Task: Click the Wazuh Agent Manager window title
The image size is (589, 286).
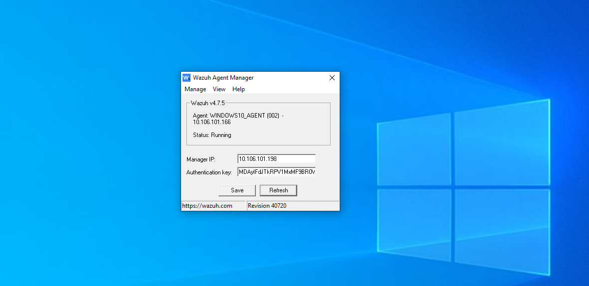Action: (x=223, y=78)
